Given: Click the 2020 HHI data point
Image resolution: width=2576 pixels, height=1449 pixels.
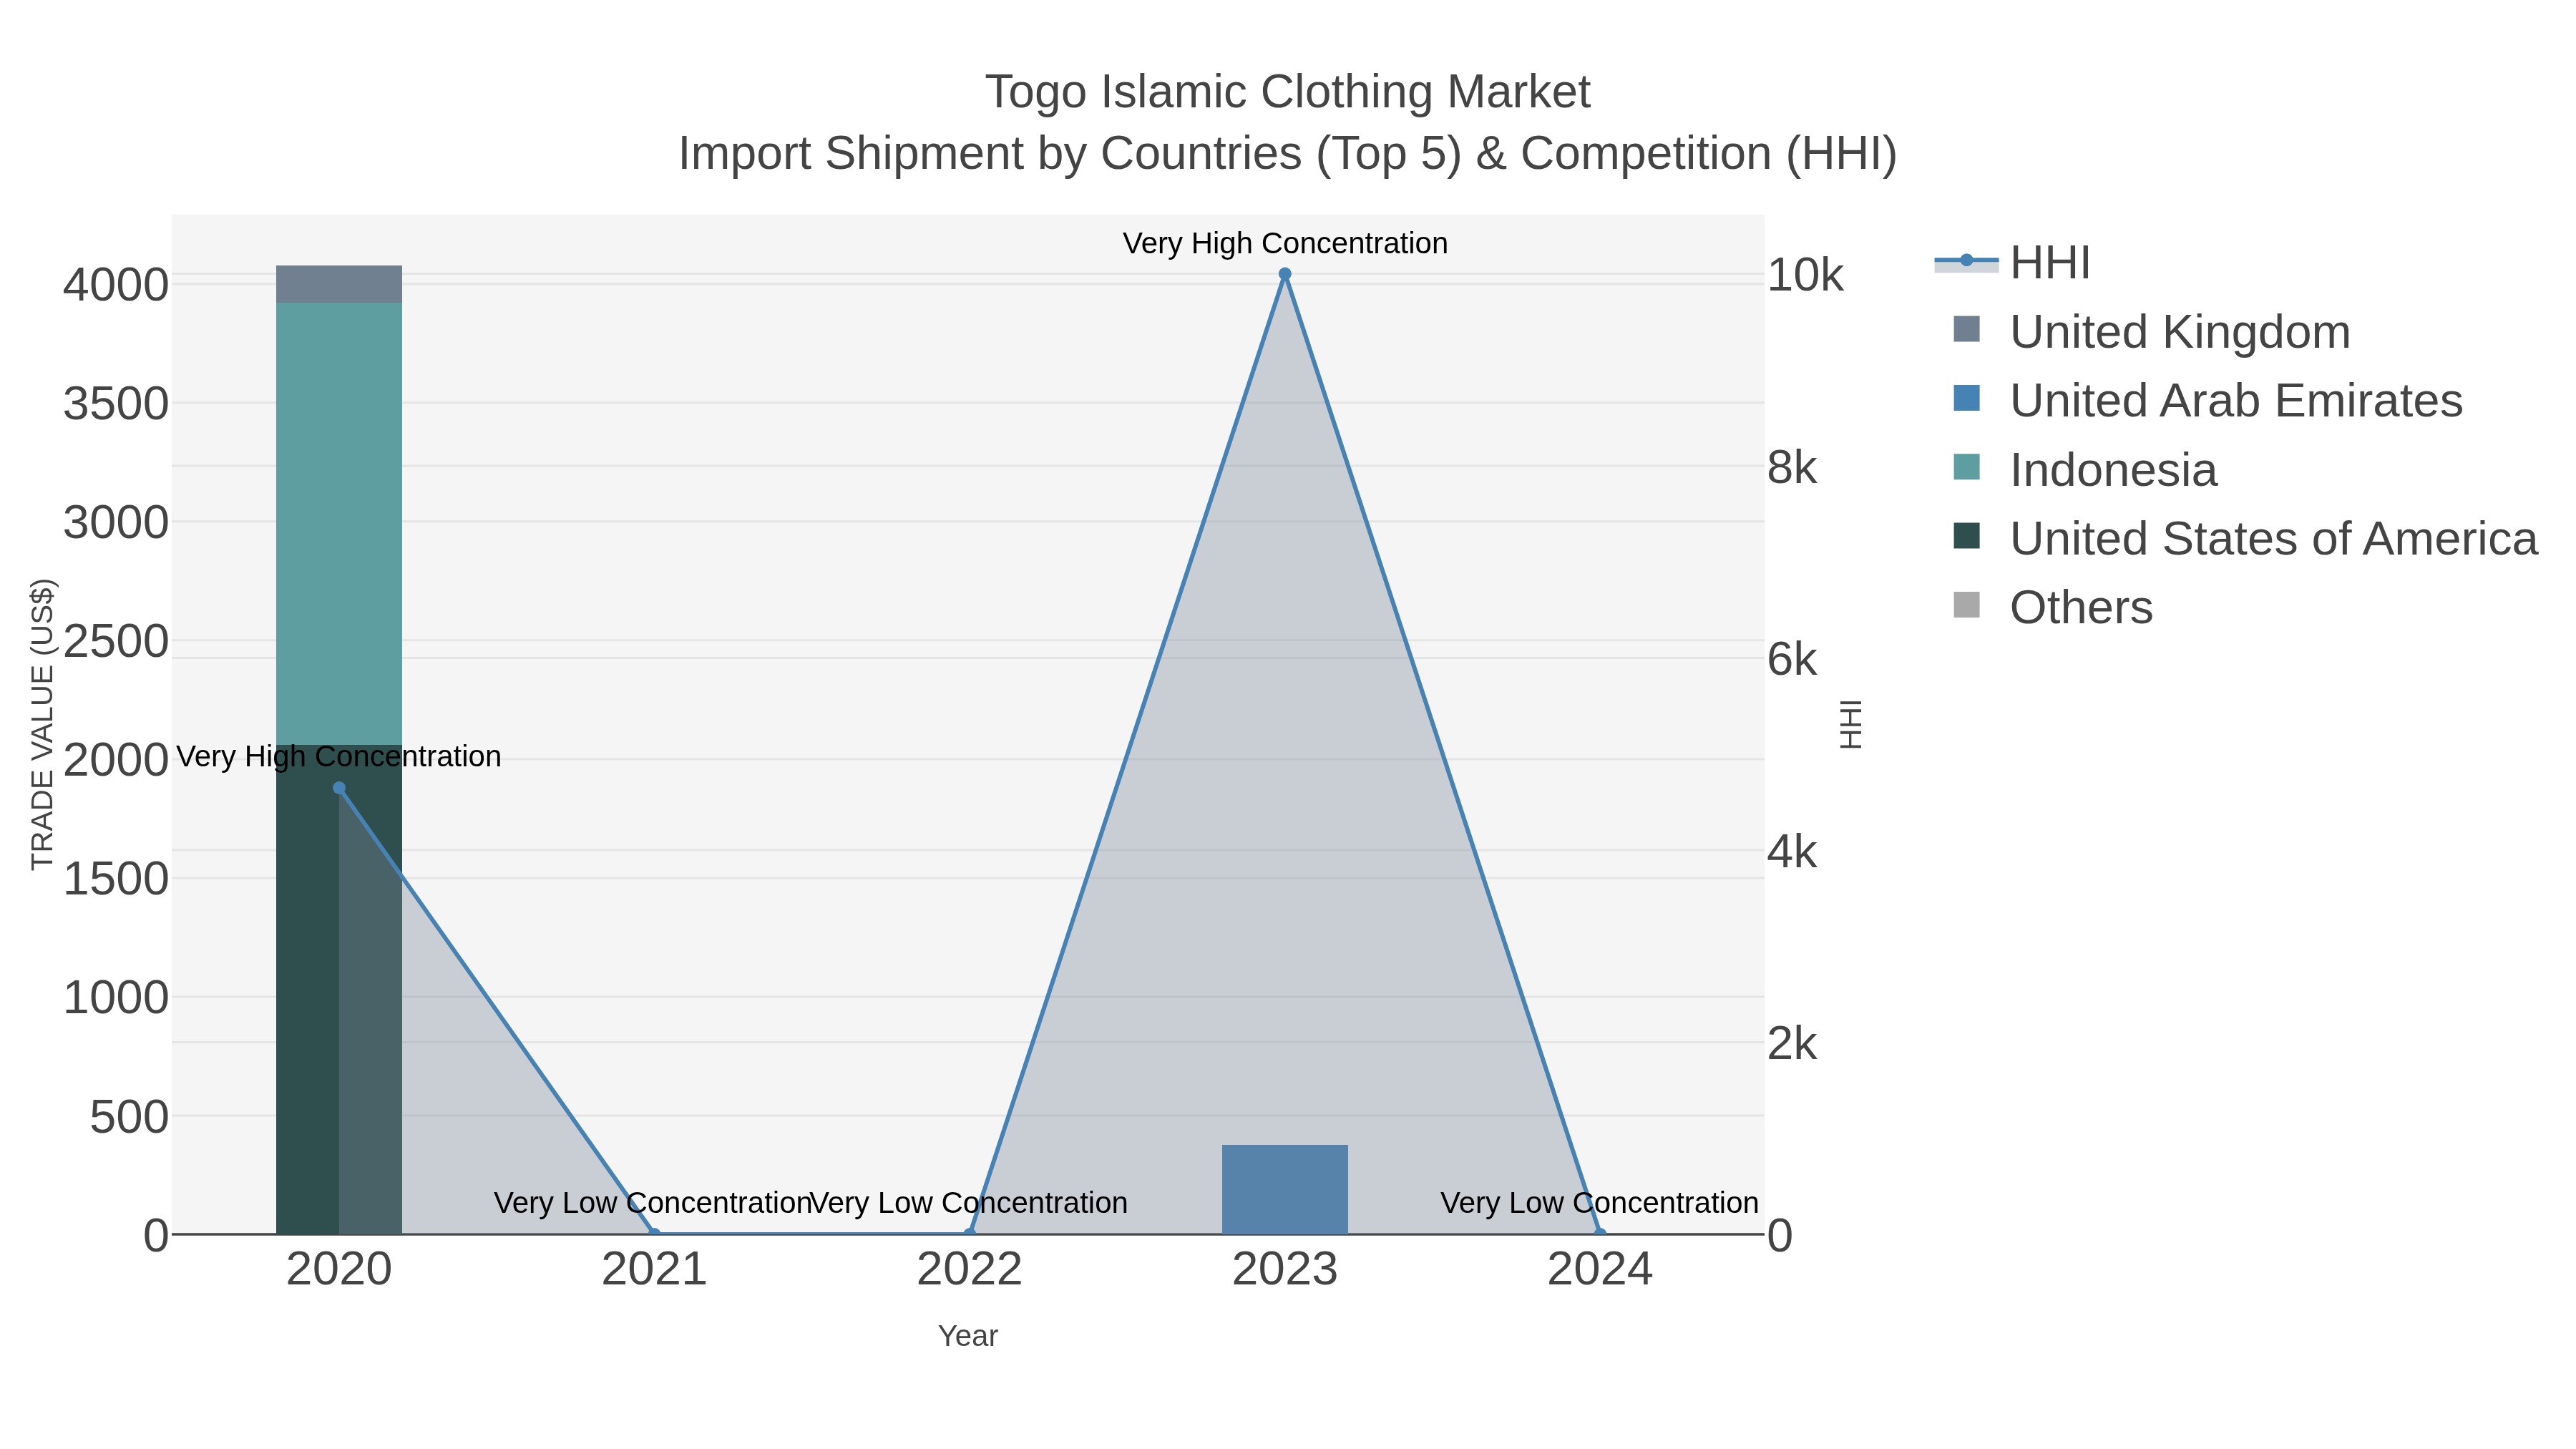Looking at the screenshot, I should 339,788.
